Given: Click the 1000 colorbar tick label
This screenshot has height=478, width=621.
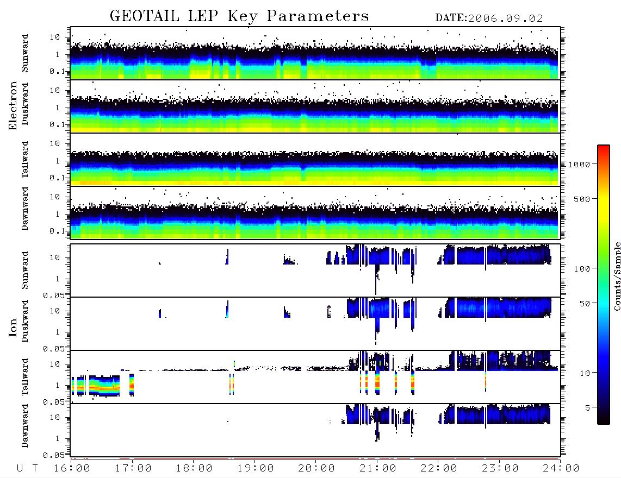Looking at the screenshot, I should (x=579, y=165).
